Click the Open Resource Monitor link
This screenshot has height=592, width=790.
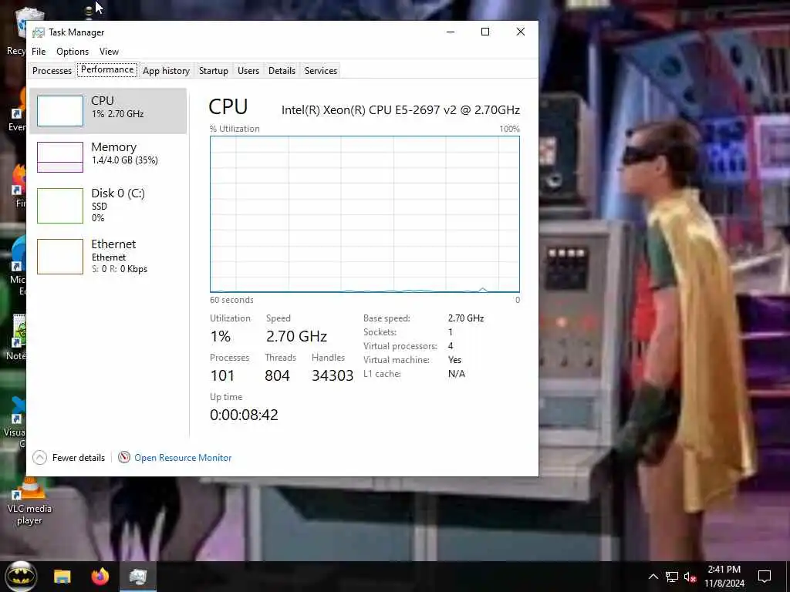(183, 458)
